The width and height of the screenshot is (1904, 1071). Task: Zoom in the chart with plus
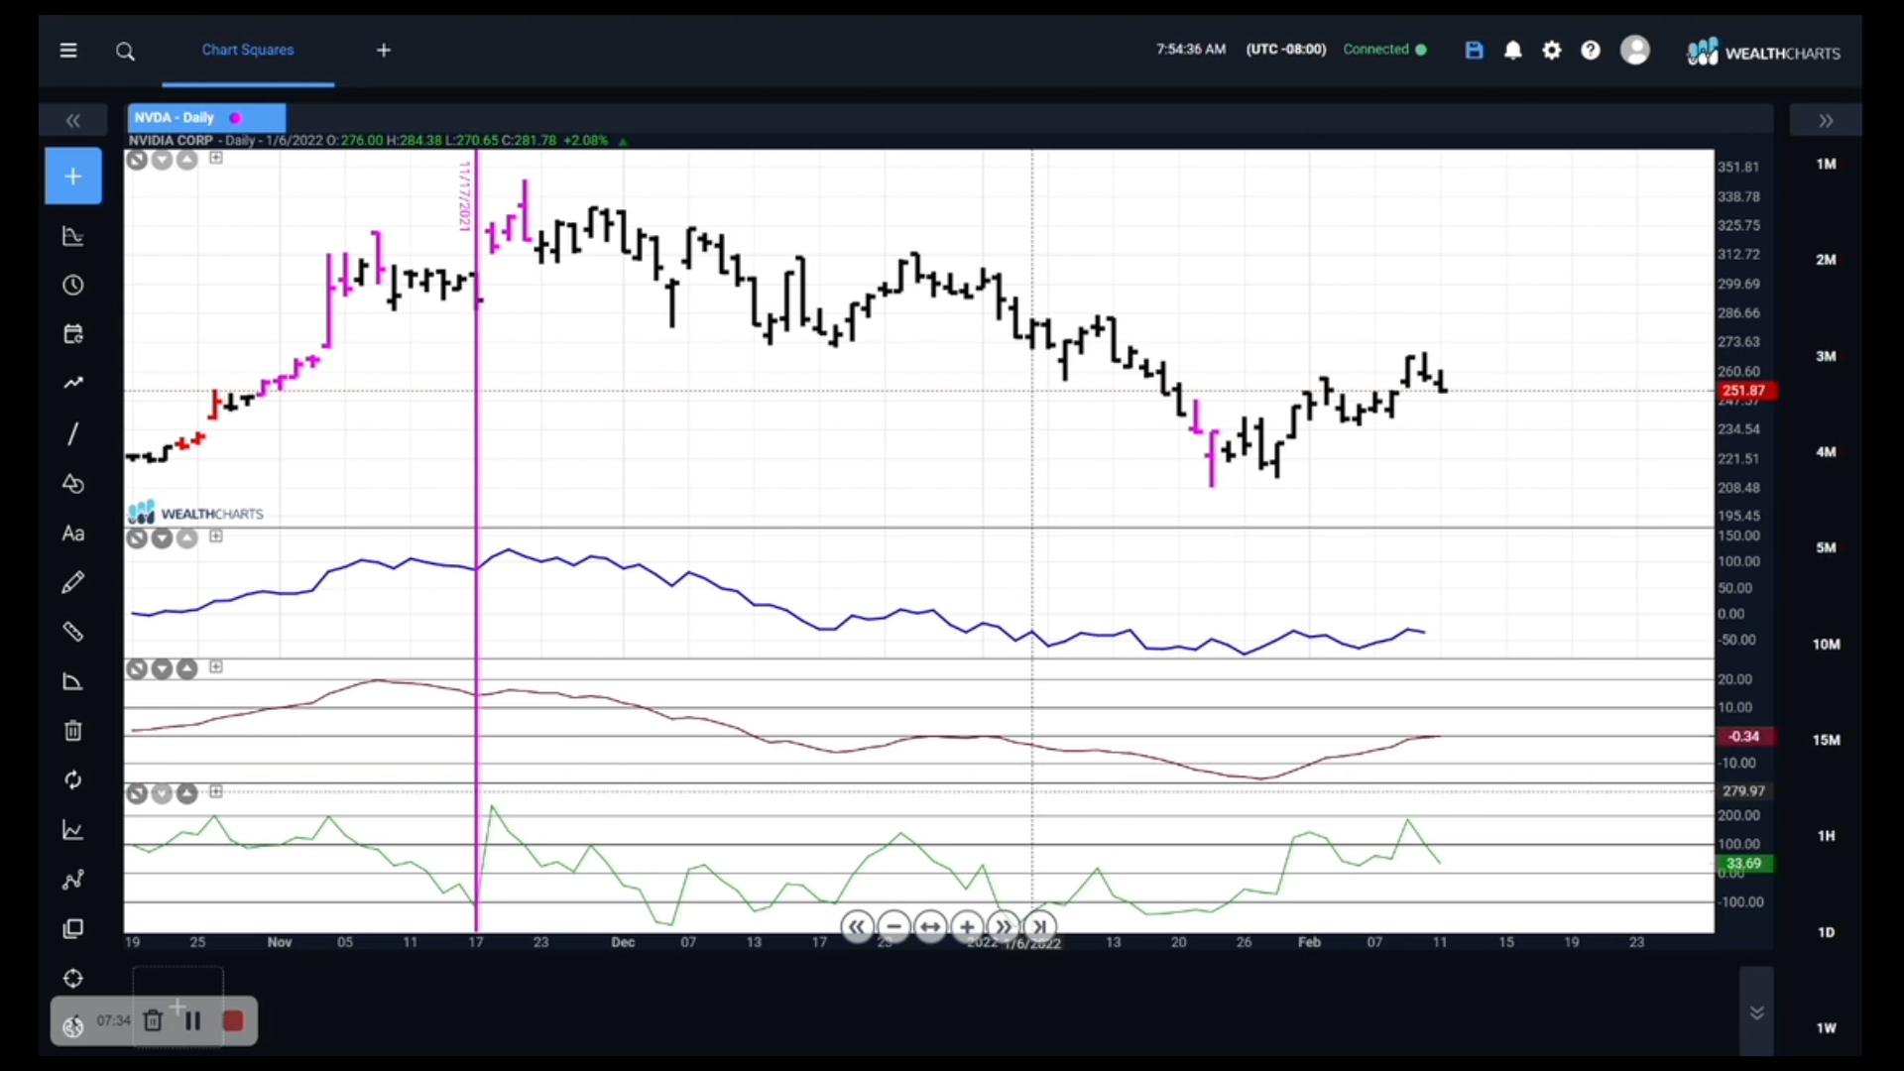click(x=967, y=928)
